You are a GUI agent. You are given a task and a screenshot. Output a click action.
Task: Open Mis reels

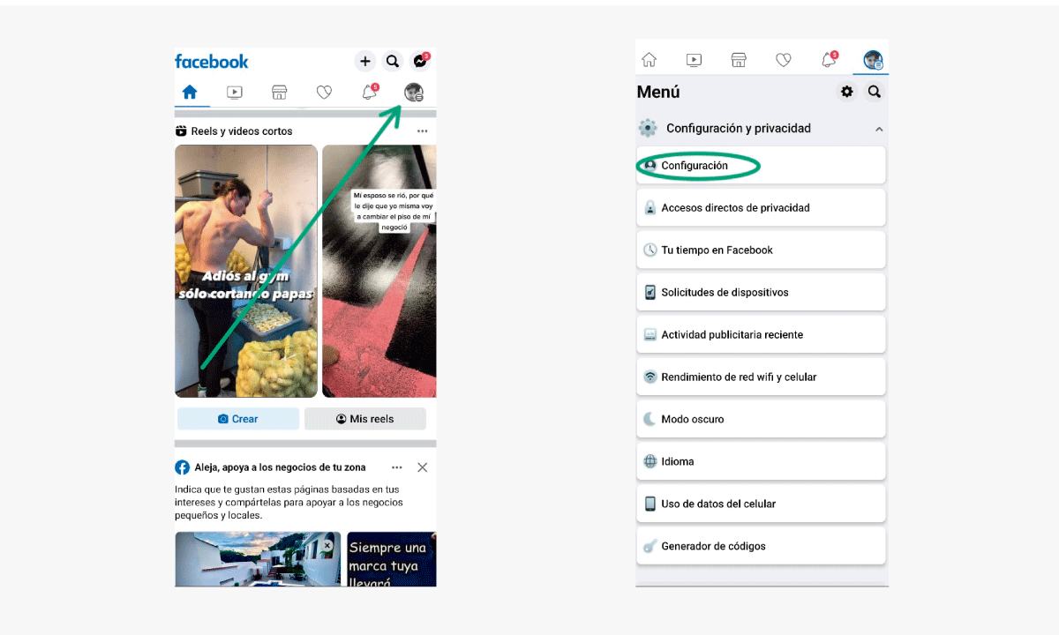(x=365, y=419)
